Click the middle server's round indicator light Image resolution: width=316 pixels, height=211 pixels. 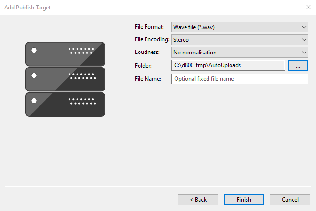point(34,75)
